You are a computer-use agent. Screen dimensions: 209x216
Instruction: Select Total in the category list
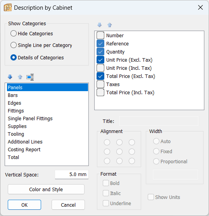pos(47,157)
